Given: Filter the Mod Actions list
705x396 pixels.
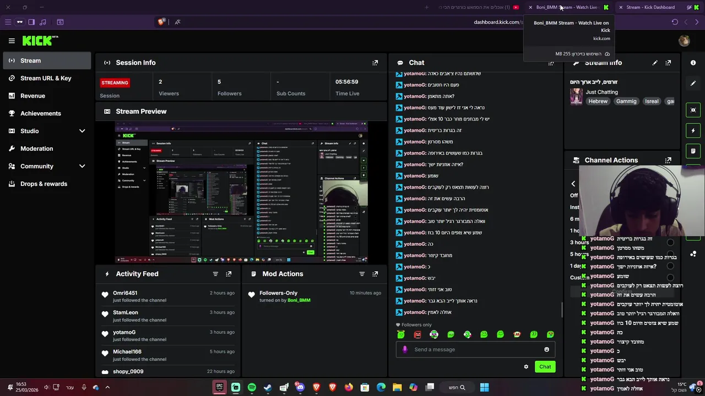Looking at the screenshot, I should (362, 274).
